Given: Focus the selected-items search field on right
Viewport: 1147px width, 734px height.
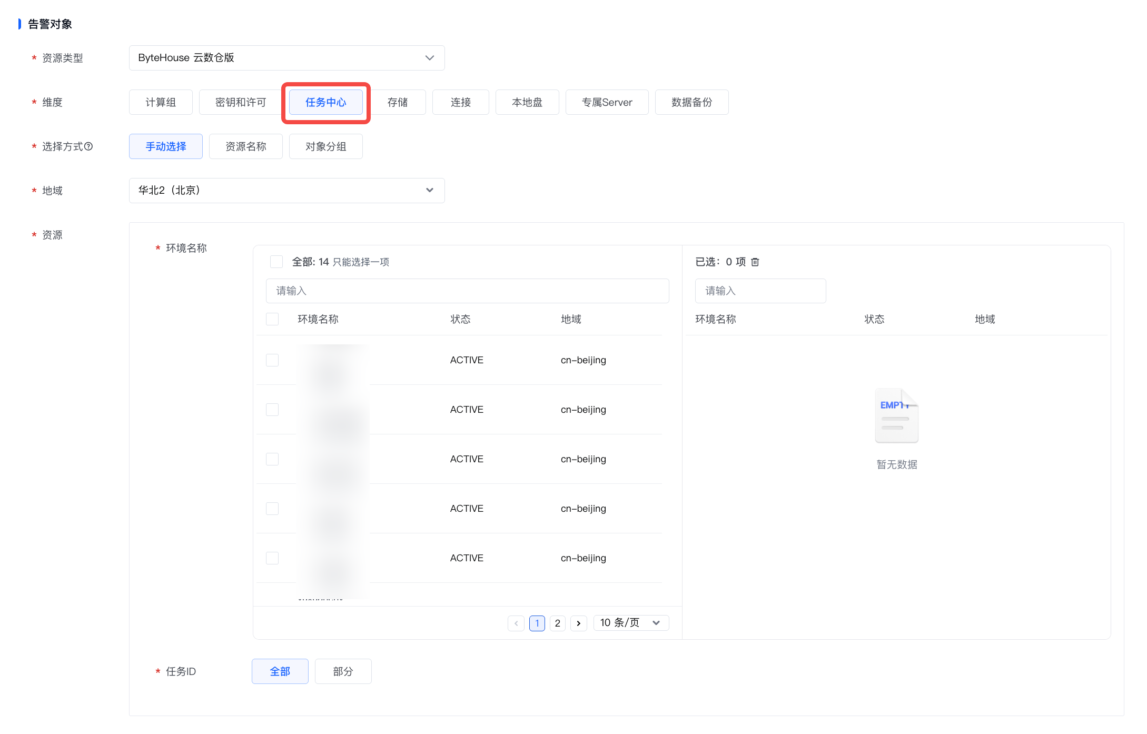Looking at the screenshot, I should (760, 291).
